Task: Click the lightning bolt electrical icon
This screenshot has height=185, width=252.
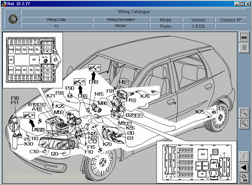Action: click(x=244, y=157)
